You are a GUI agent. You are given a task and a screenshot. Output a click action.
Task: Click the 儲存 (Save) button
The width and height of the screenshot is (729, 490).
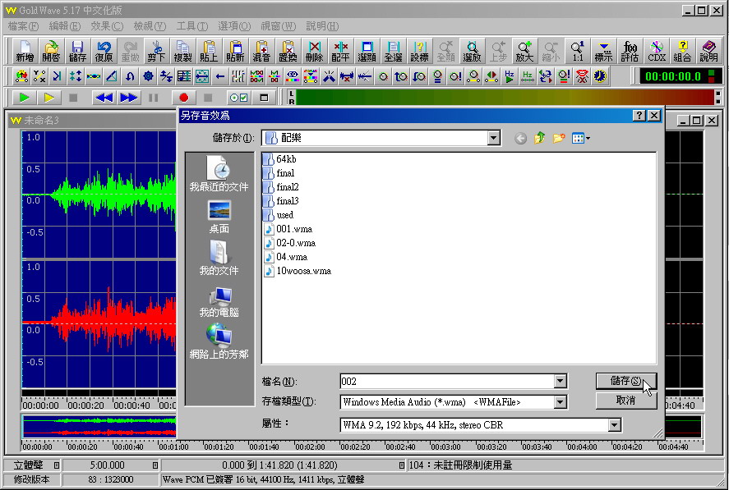625,381
